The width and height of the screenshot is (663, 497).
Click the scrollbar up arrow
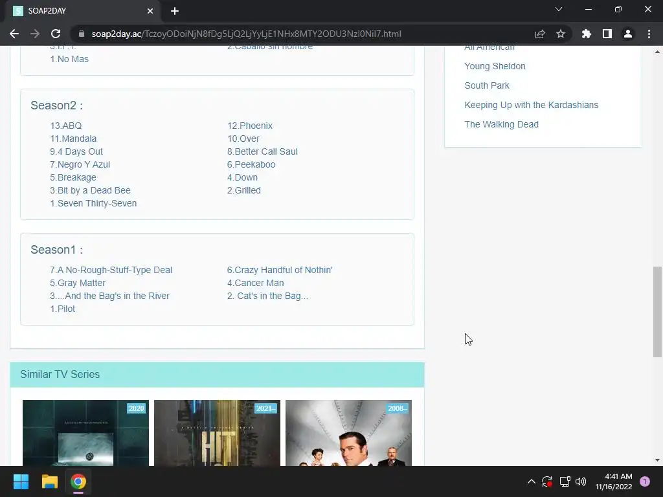point(657,52)
